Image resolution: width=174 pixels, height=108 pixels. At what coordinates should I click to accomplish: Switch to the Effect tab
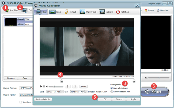point(70,12)
